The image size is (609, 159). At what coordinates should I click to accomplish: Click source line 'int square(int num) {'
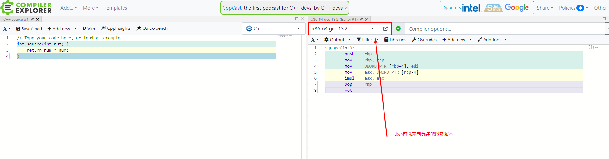(43, 44)
